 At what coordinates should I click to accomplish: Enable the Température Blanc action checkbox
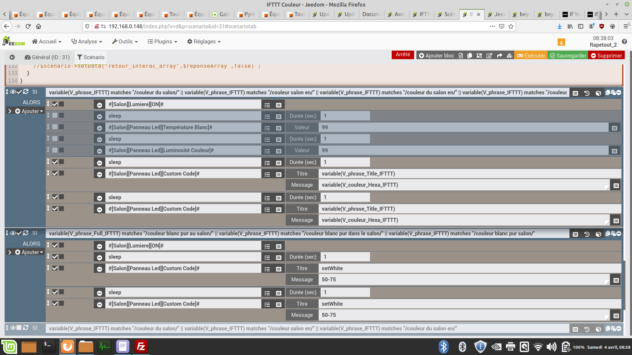[55, 127]
